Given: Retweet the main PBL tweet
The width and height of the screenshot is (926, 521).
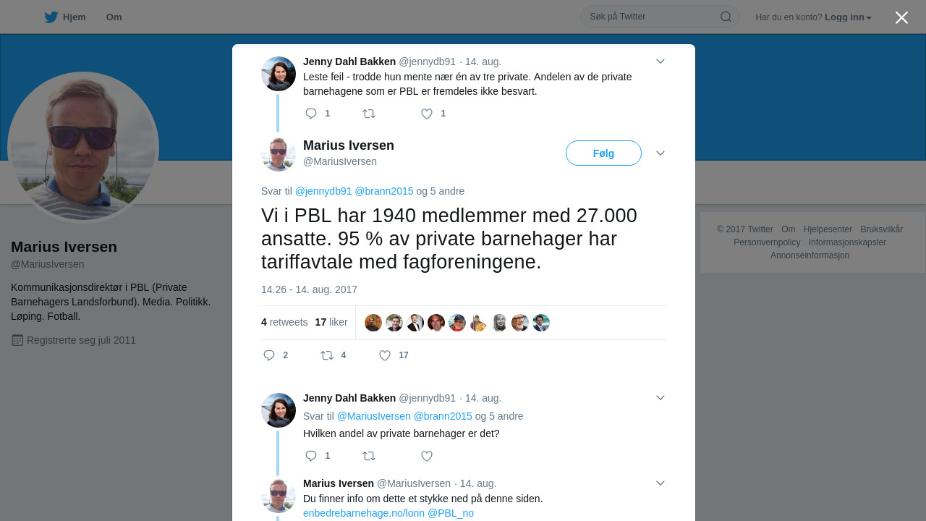Looking at the screenshot, I should point(327,355).
